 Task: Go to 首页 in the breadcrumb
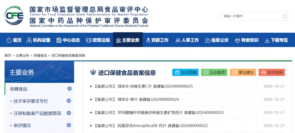(8, 55)
